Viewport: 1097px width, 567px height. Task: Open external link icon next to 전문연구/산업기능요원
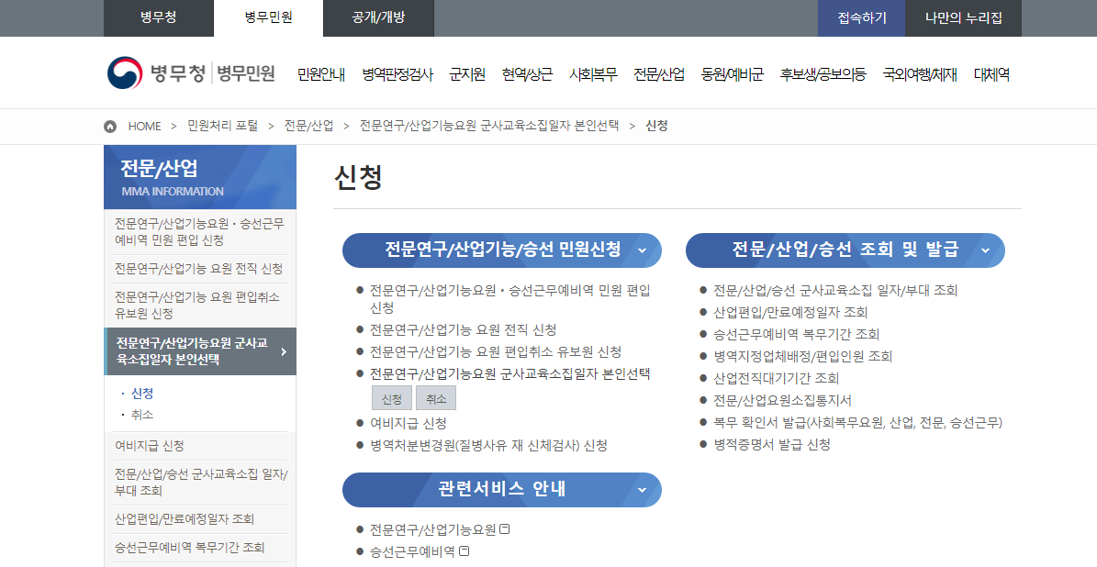click(x=505, y=528)
